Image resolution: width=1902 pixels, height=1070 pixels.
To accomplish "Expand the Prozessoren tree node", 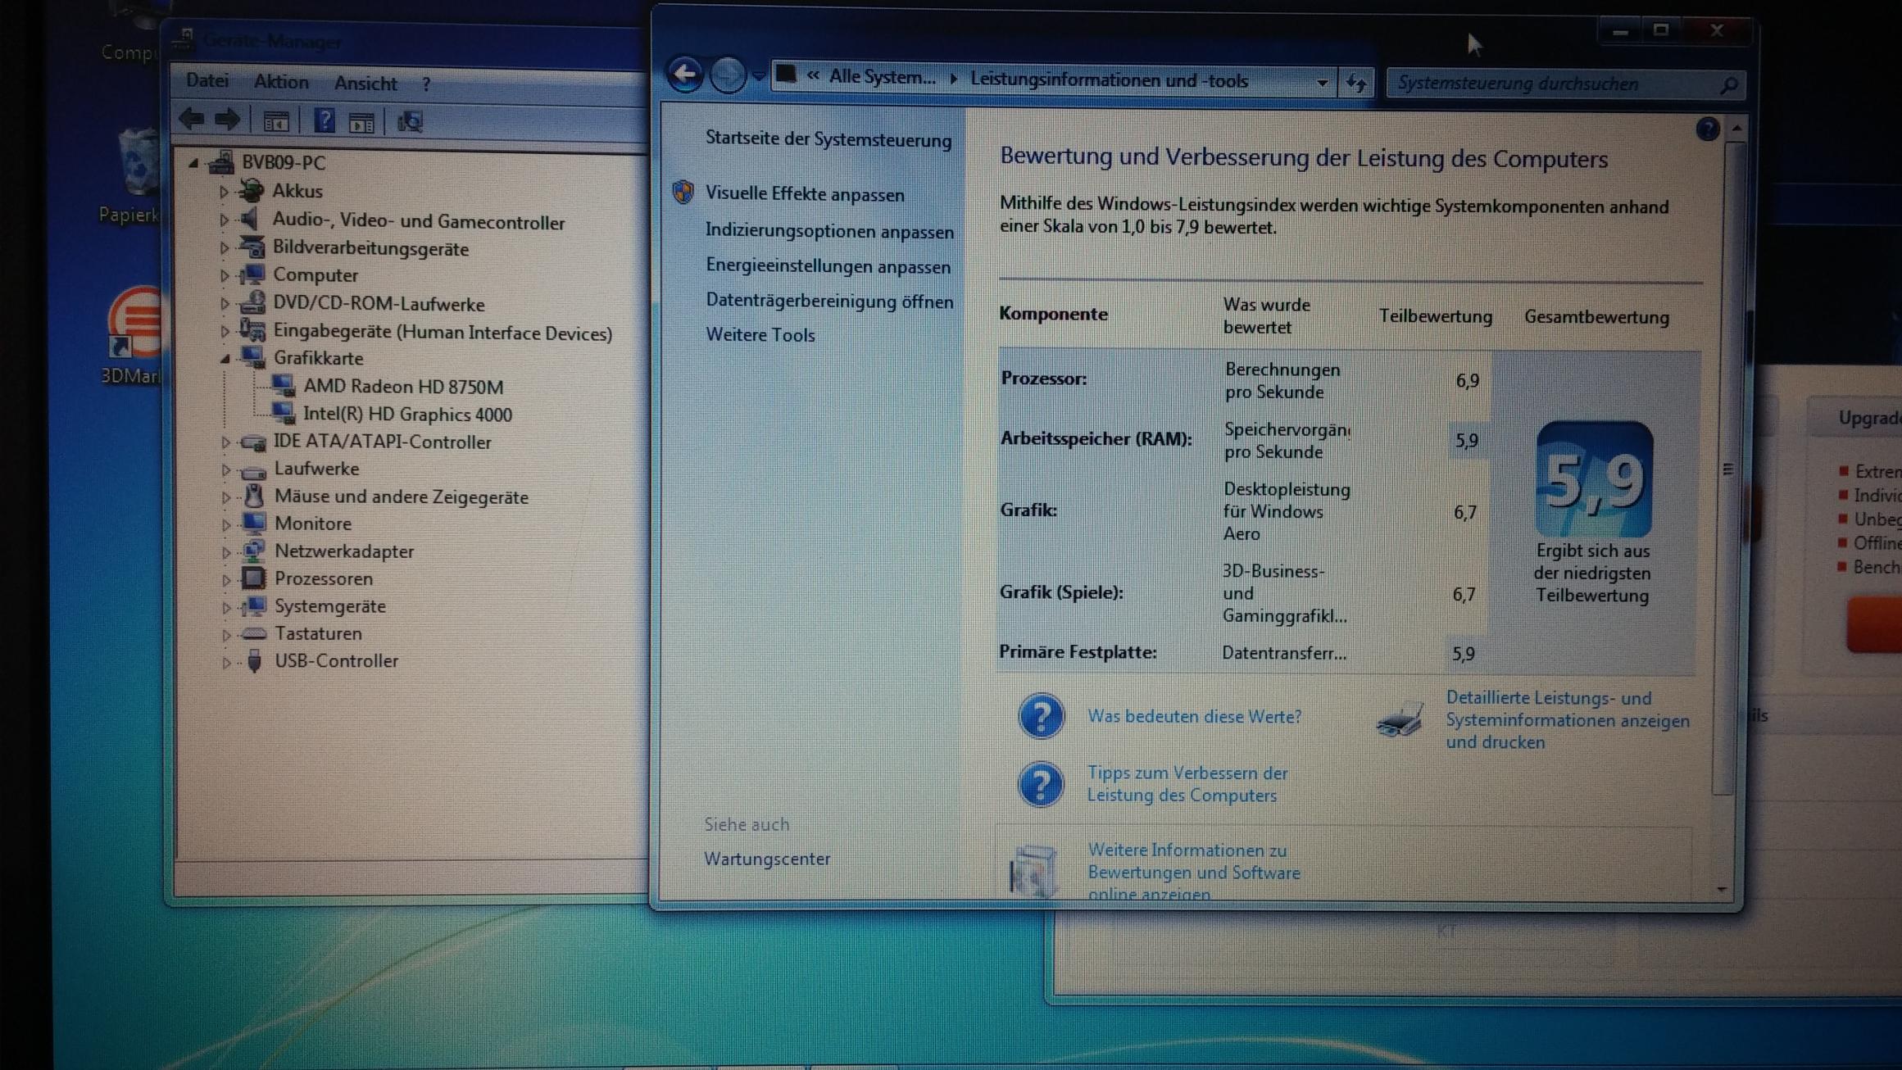I will click(225, 580).
